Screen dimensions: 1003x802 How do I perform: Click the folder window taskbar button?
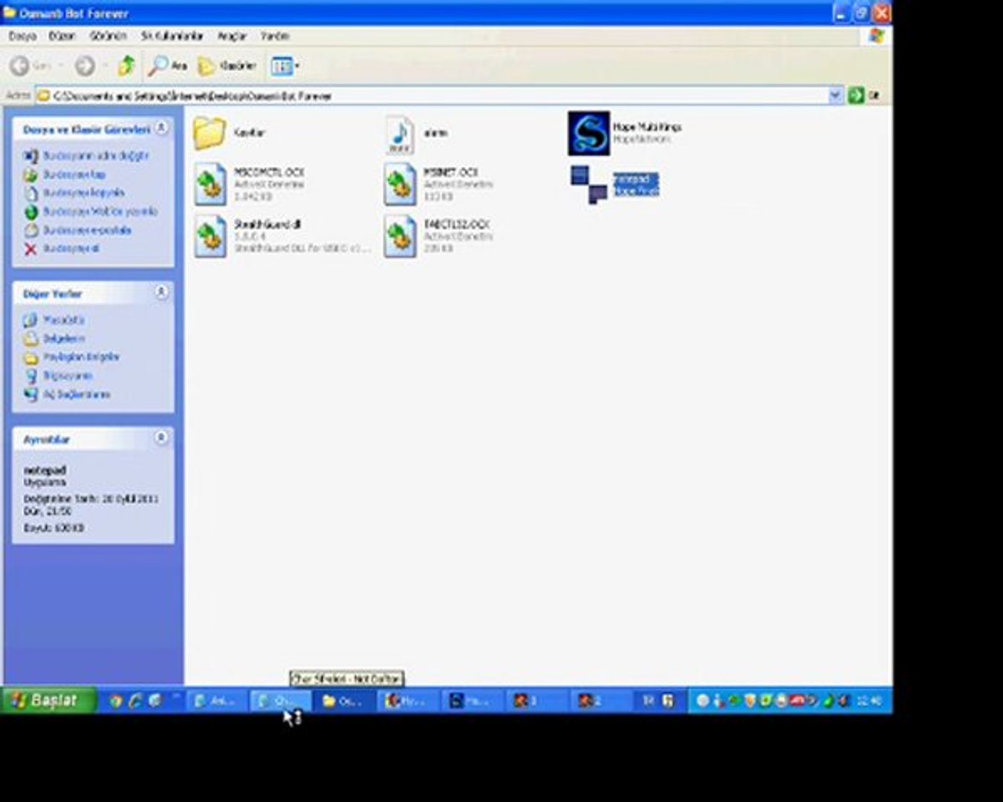343,700
